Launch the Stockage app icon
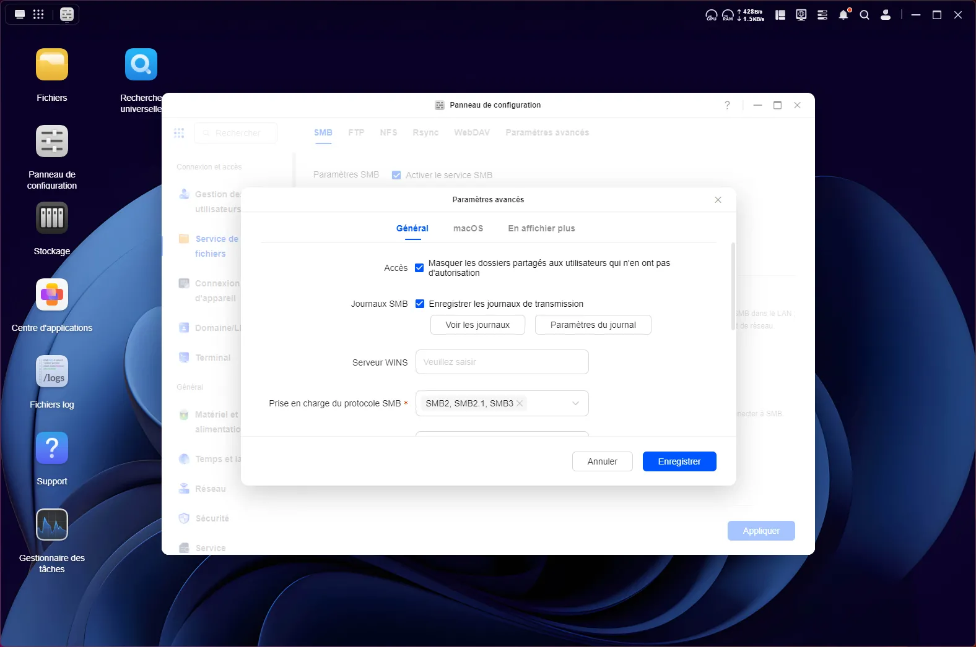This screenshot has height=647, width=976. 52,218
